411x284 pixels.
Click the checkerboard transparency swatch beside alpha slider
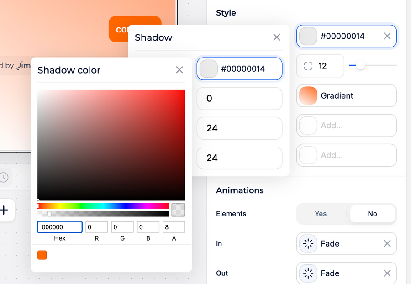point(178,210)
